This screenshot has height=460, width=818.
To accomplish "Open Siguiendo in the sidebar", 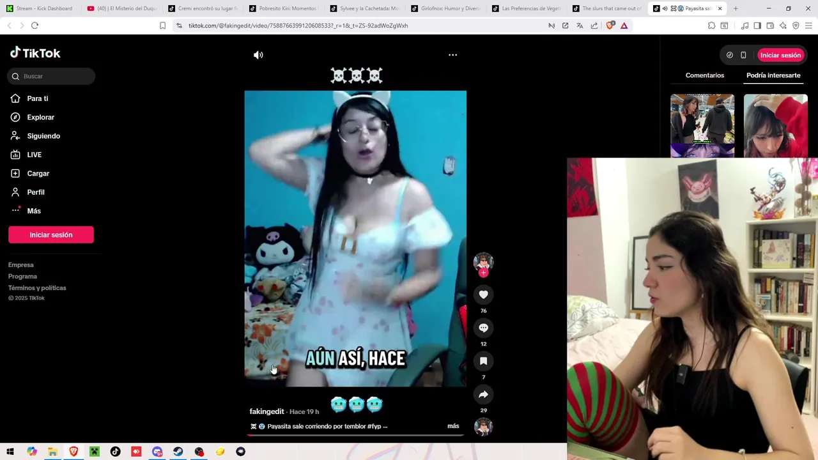I will pyautogui.click(x=35, y=135).
